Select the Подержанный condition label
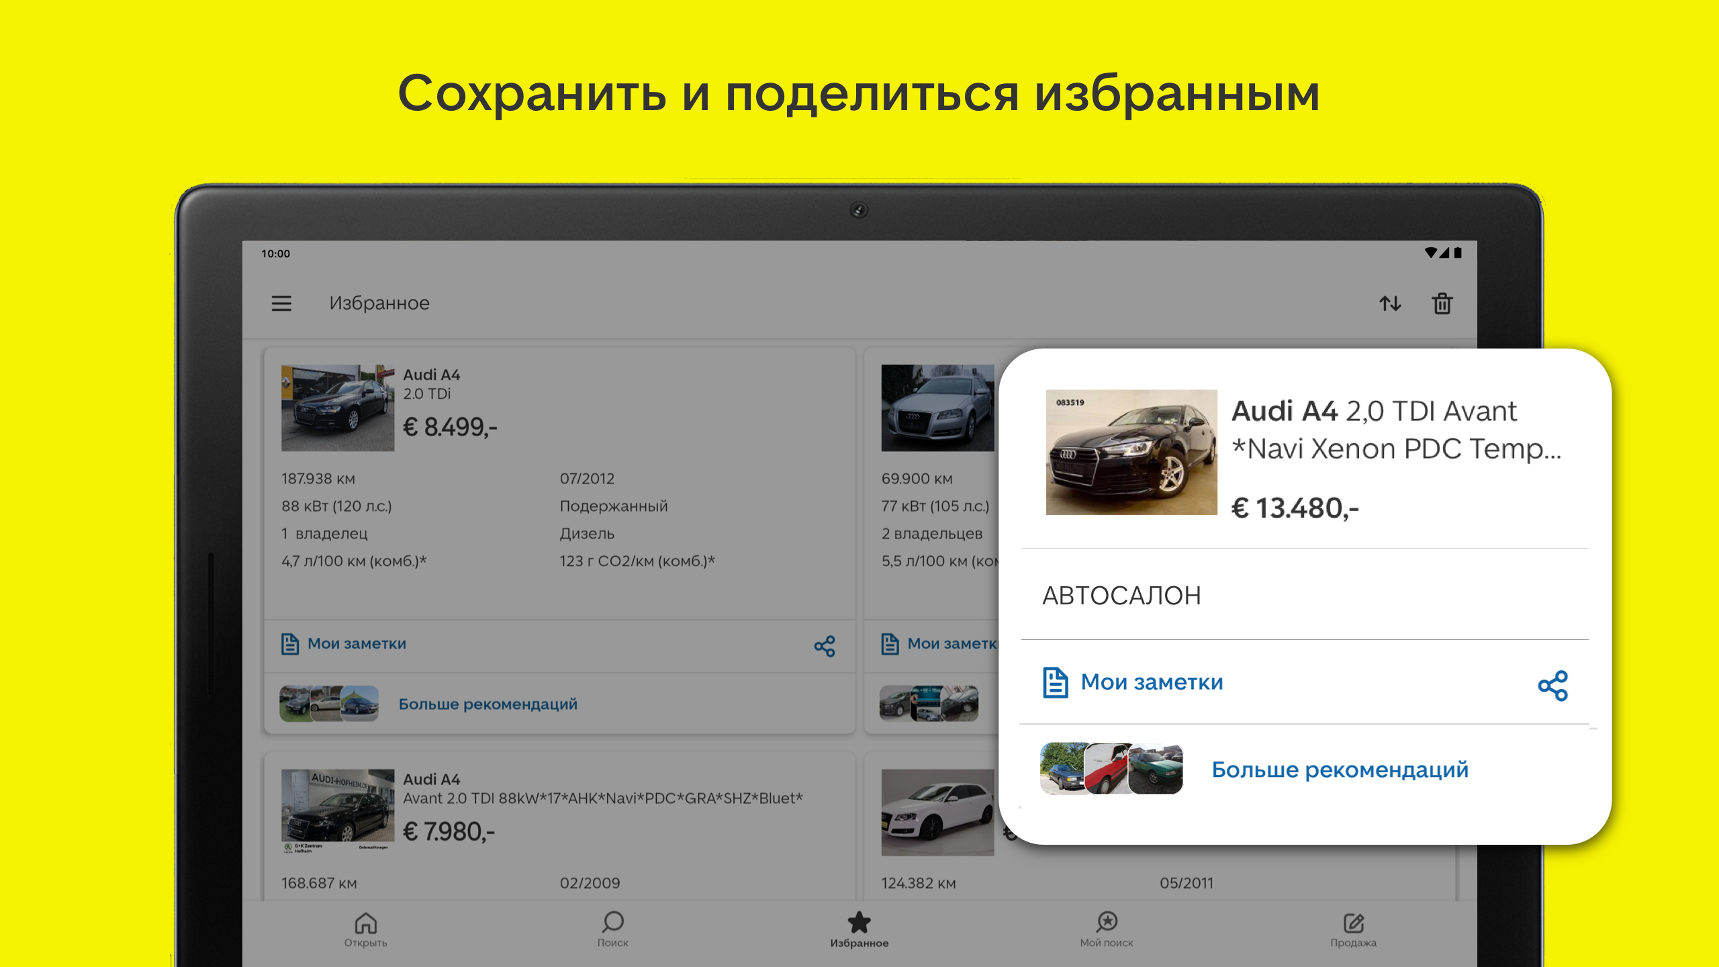1719x967 pixels. pyautogui.click(x=614, y=506)
